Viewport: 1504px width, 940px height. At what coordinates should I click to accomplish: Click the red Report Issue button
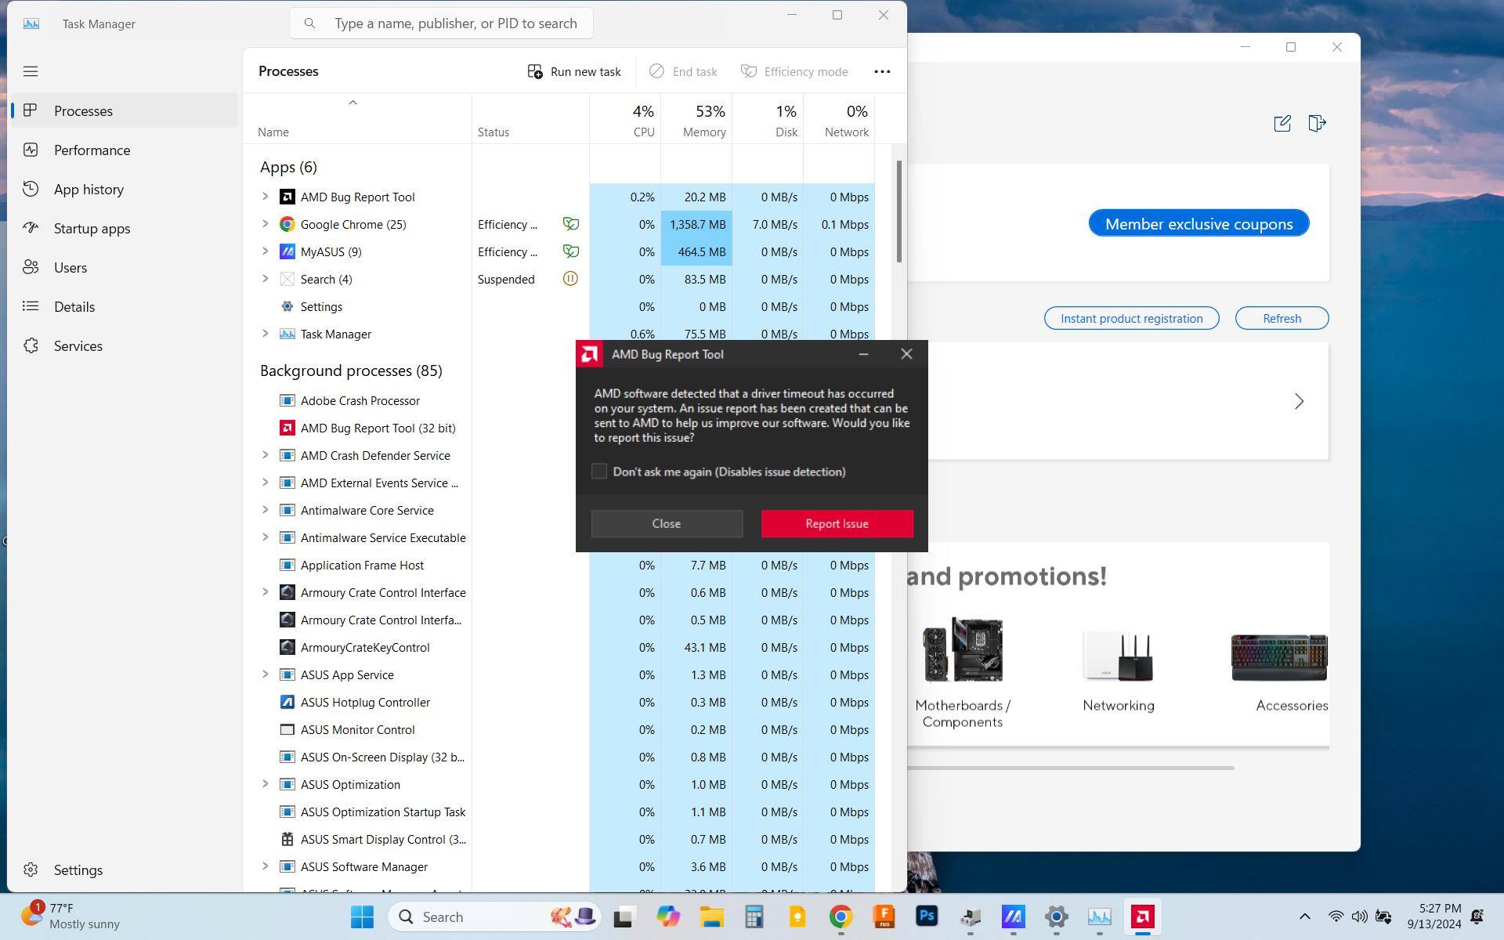point(837,524)
